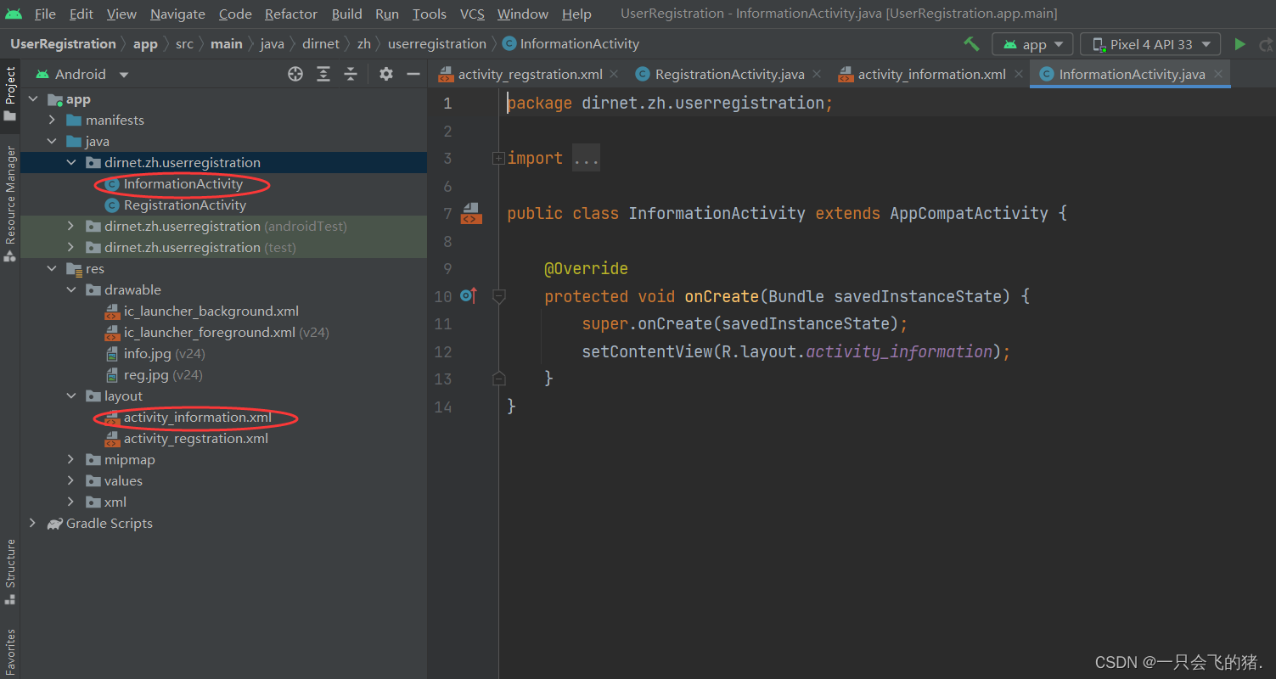1276x679 pixels.
Task: Unfold the collapsed import block
Action: tap(498, 158)
